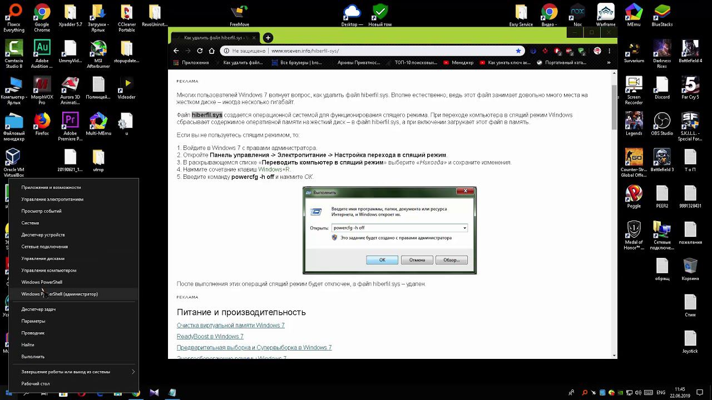Choose Приложения и возможности in Win+X menu
Viewport: 712px width, 400px height.
pyautogui.click(x=73, y=187)
